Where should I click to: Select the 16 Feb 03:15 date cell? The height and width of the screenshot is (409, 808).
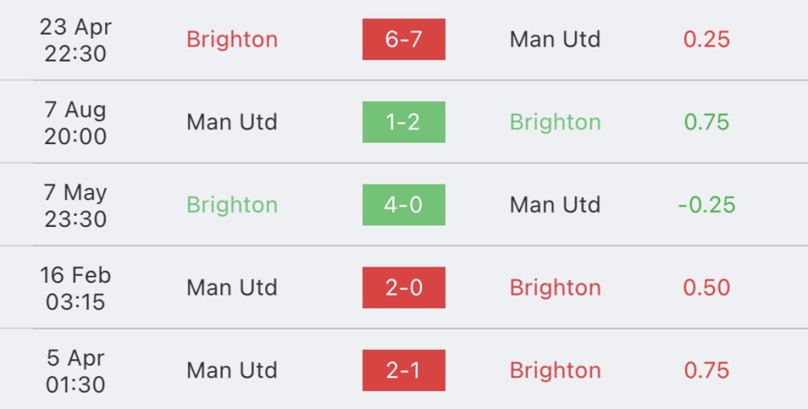[x=75, y=288]
